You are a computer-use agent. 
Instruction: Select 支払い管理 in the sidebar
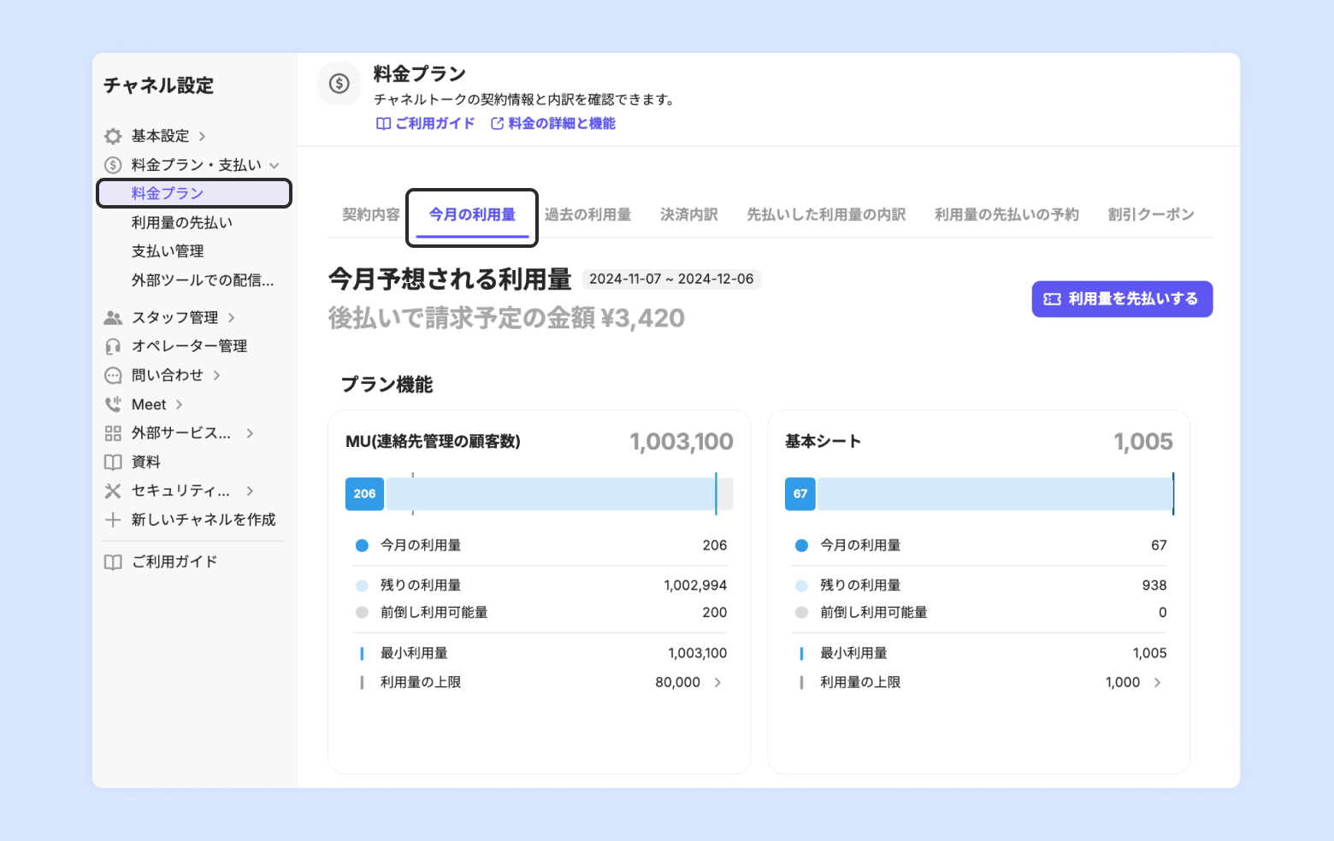[x=168, y=251]
